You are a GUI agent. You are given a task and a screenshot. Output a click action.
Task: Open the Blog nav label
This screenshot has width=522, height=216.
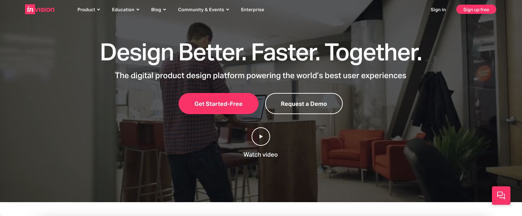click(156, 10)
